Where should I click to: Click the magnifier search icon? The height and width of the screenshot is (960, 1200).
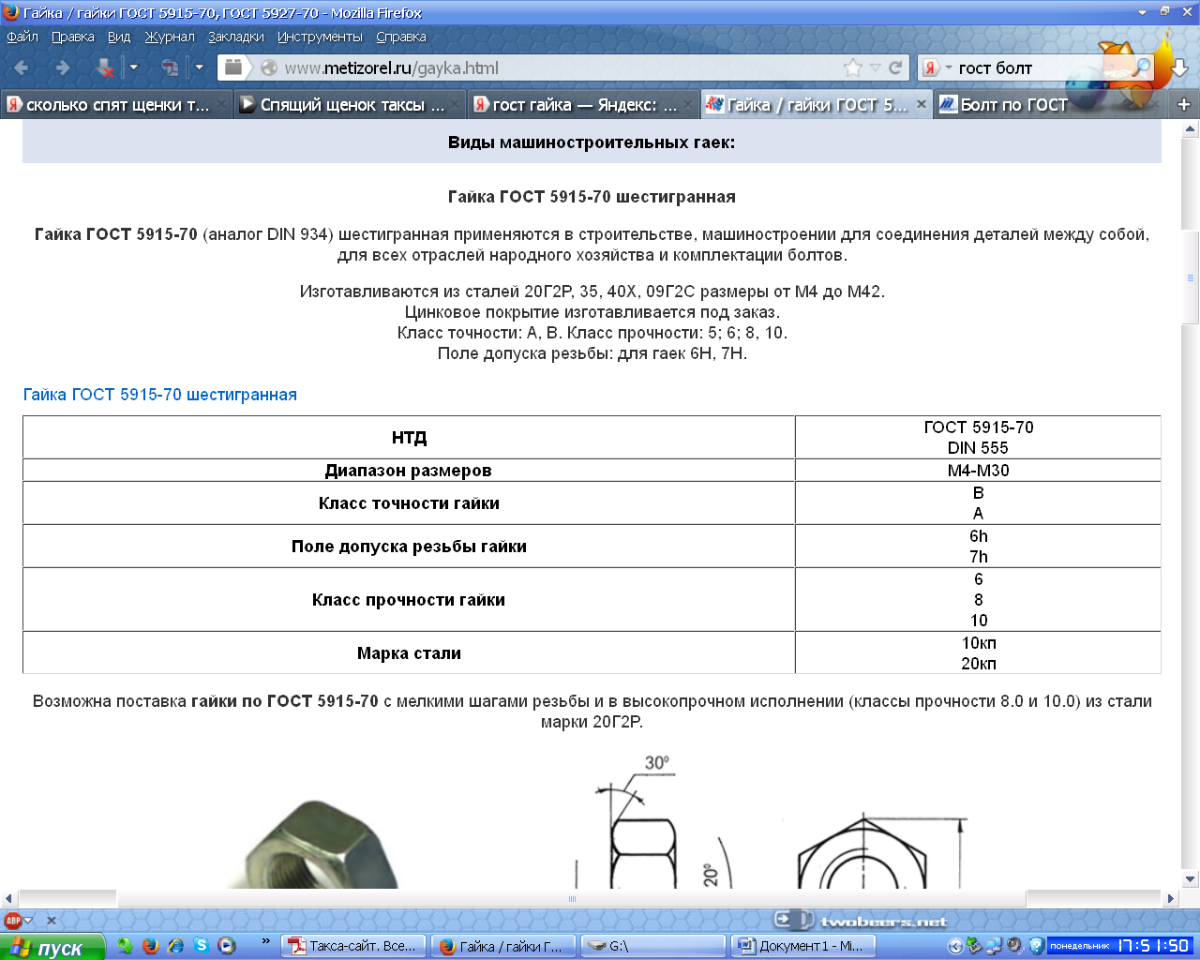click(x=1141, y=67)
